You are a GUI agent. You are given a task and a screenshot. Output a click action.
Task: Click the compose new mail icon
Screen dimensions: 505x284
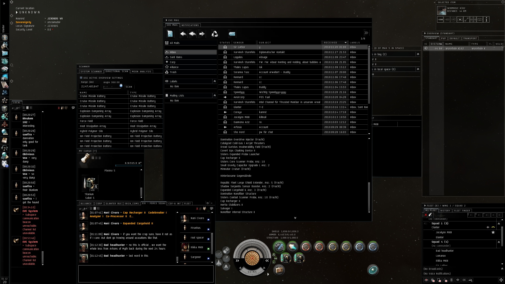click(170, 34)
